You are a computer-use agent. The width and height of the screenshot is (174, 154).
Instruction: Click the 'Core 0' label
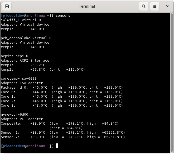click(x=8, y=92)
